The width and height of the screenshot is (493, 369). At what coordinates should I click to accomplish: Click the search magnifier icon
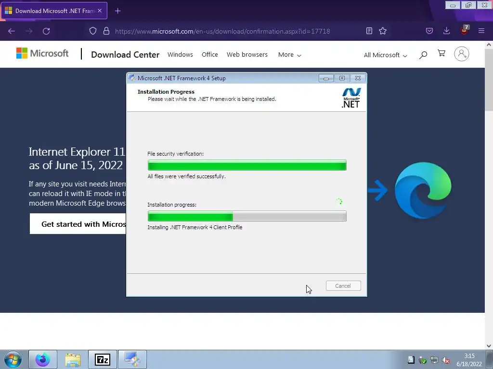pyautogui.click(x=423, y=55)
